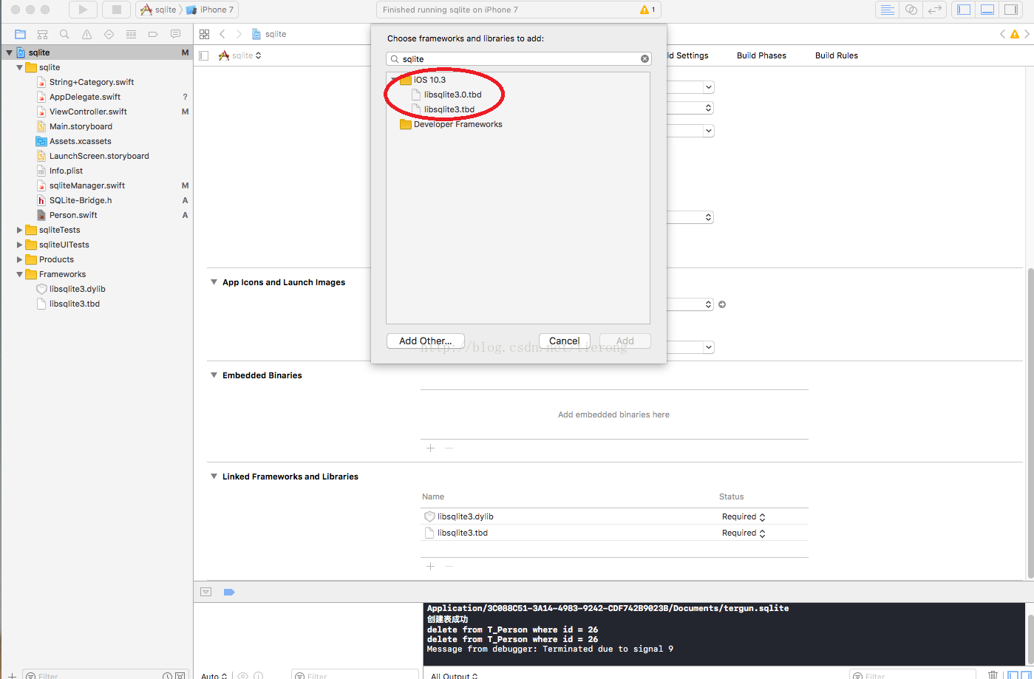Click the Run (play) button
This screenshot has height=679, width=1034.
pos(83,10)
